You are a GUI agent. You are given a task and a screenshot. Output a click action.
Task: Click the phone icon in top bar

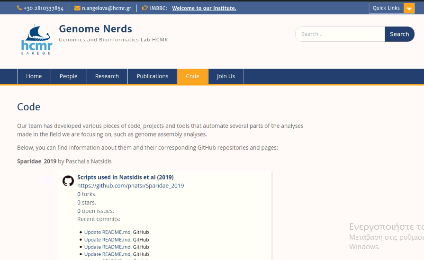tap(19, 8)
